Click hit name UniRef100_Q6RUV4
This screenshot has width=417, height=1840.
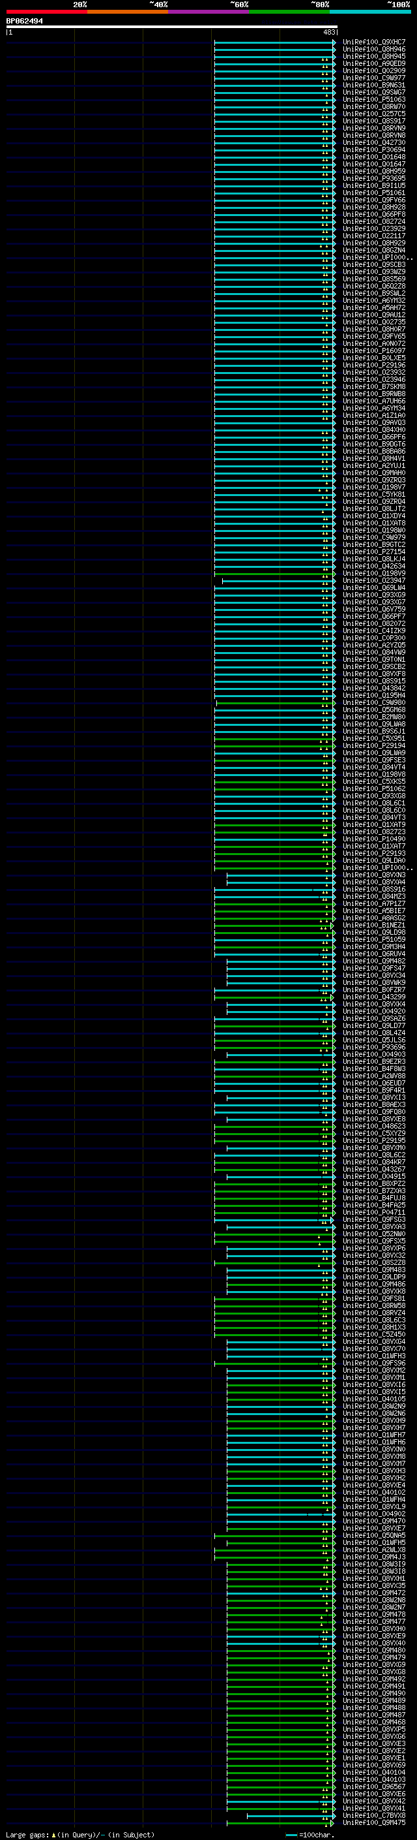374,954
